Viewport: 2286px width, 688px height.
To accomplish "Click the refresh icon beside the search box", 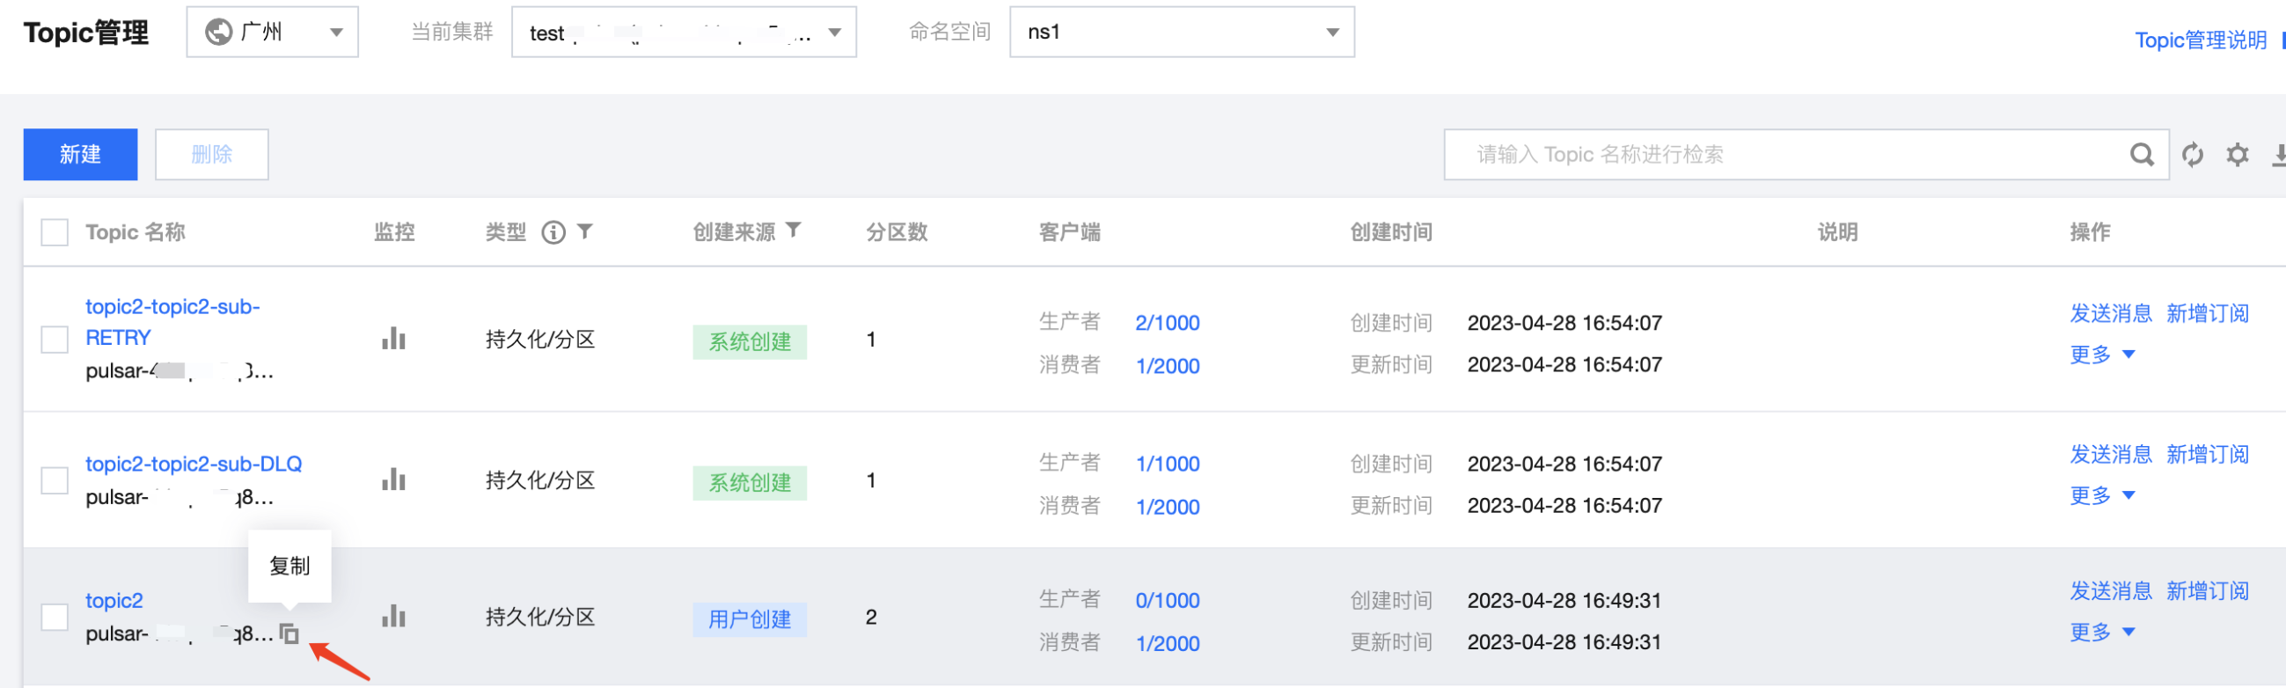I will coord(2192,155).
